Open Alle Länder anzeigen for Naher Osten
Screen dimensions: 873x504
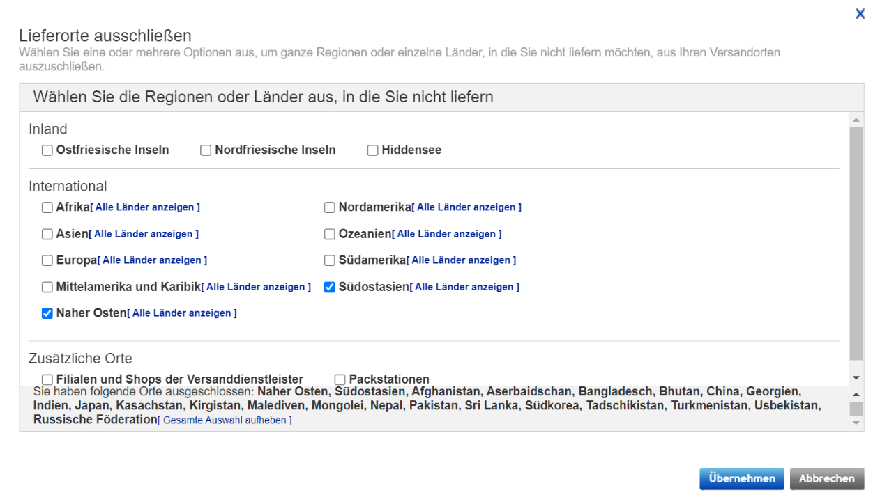[183, 313]
